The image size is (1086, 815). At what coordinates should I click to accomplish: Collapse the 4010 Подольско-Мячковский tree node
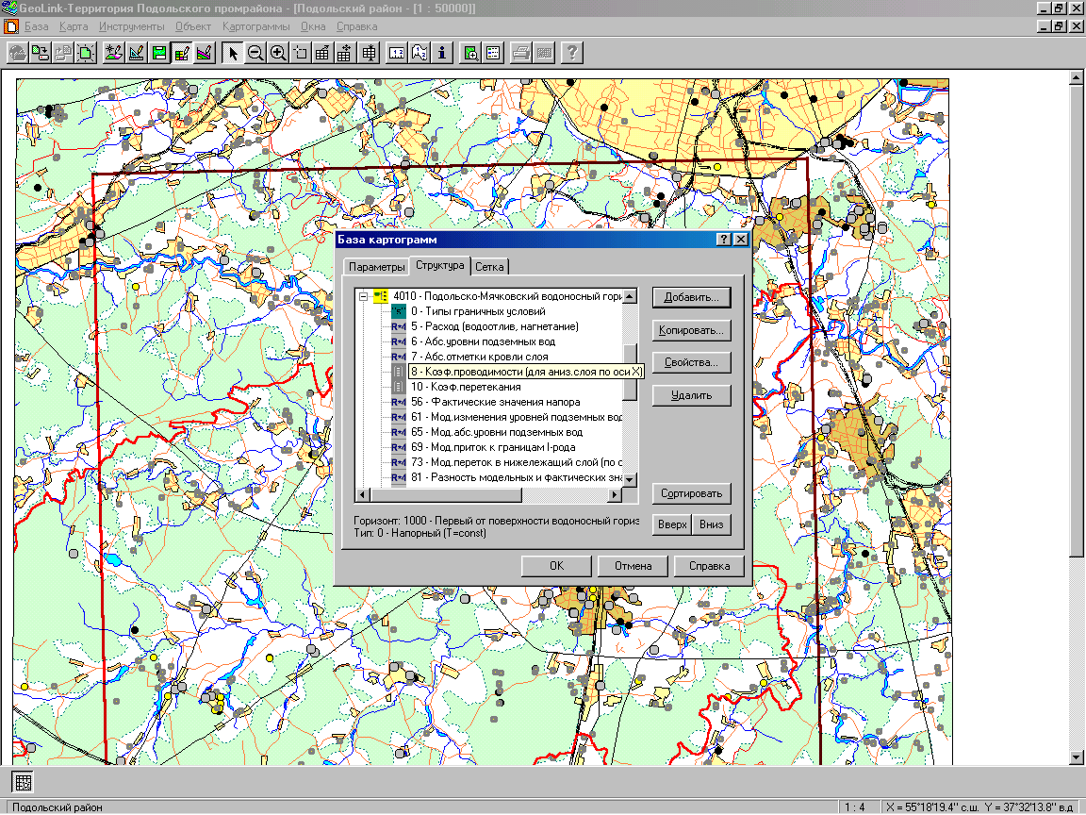[362, 296]
